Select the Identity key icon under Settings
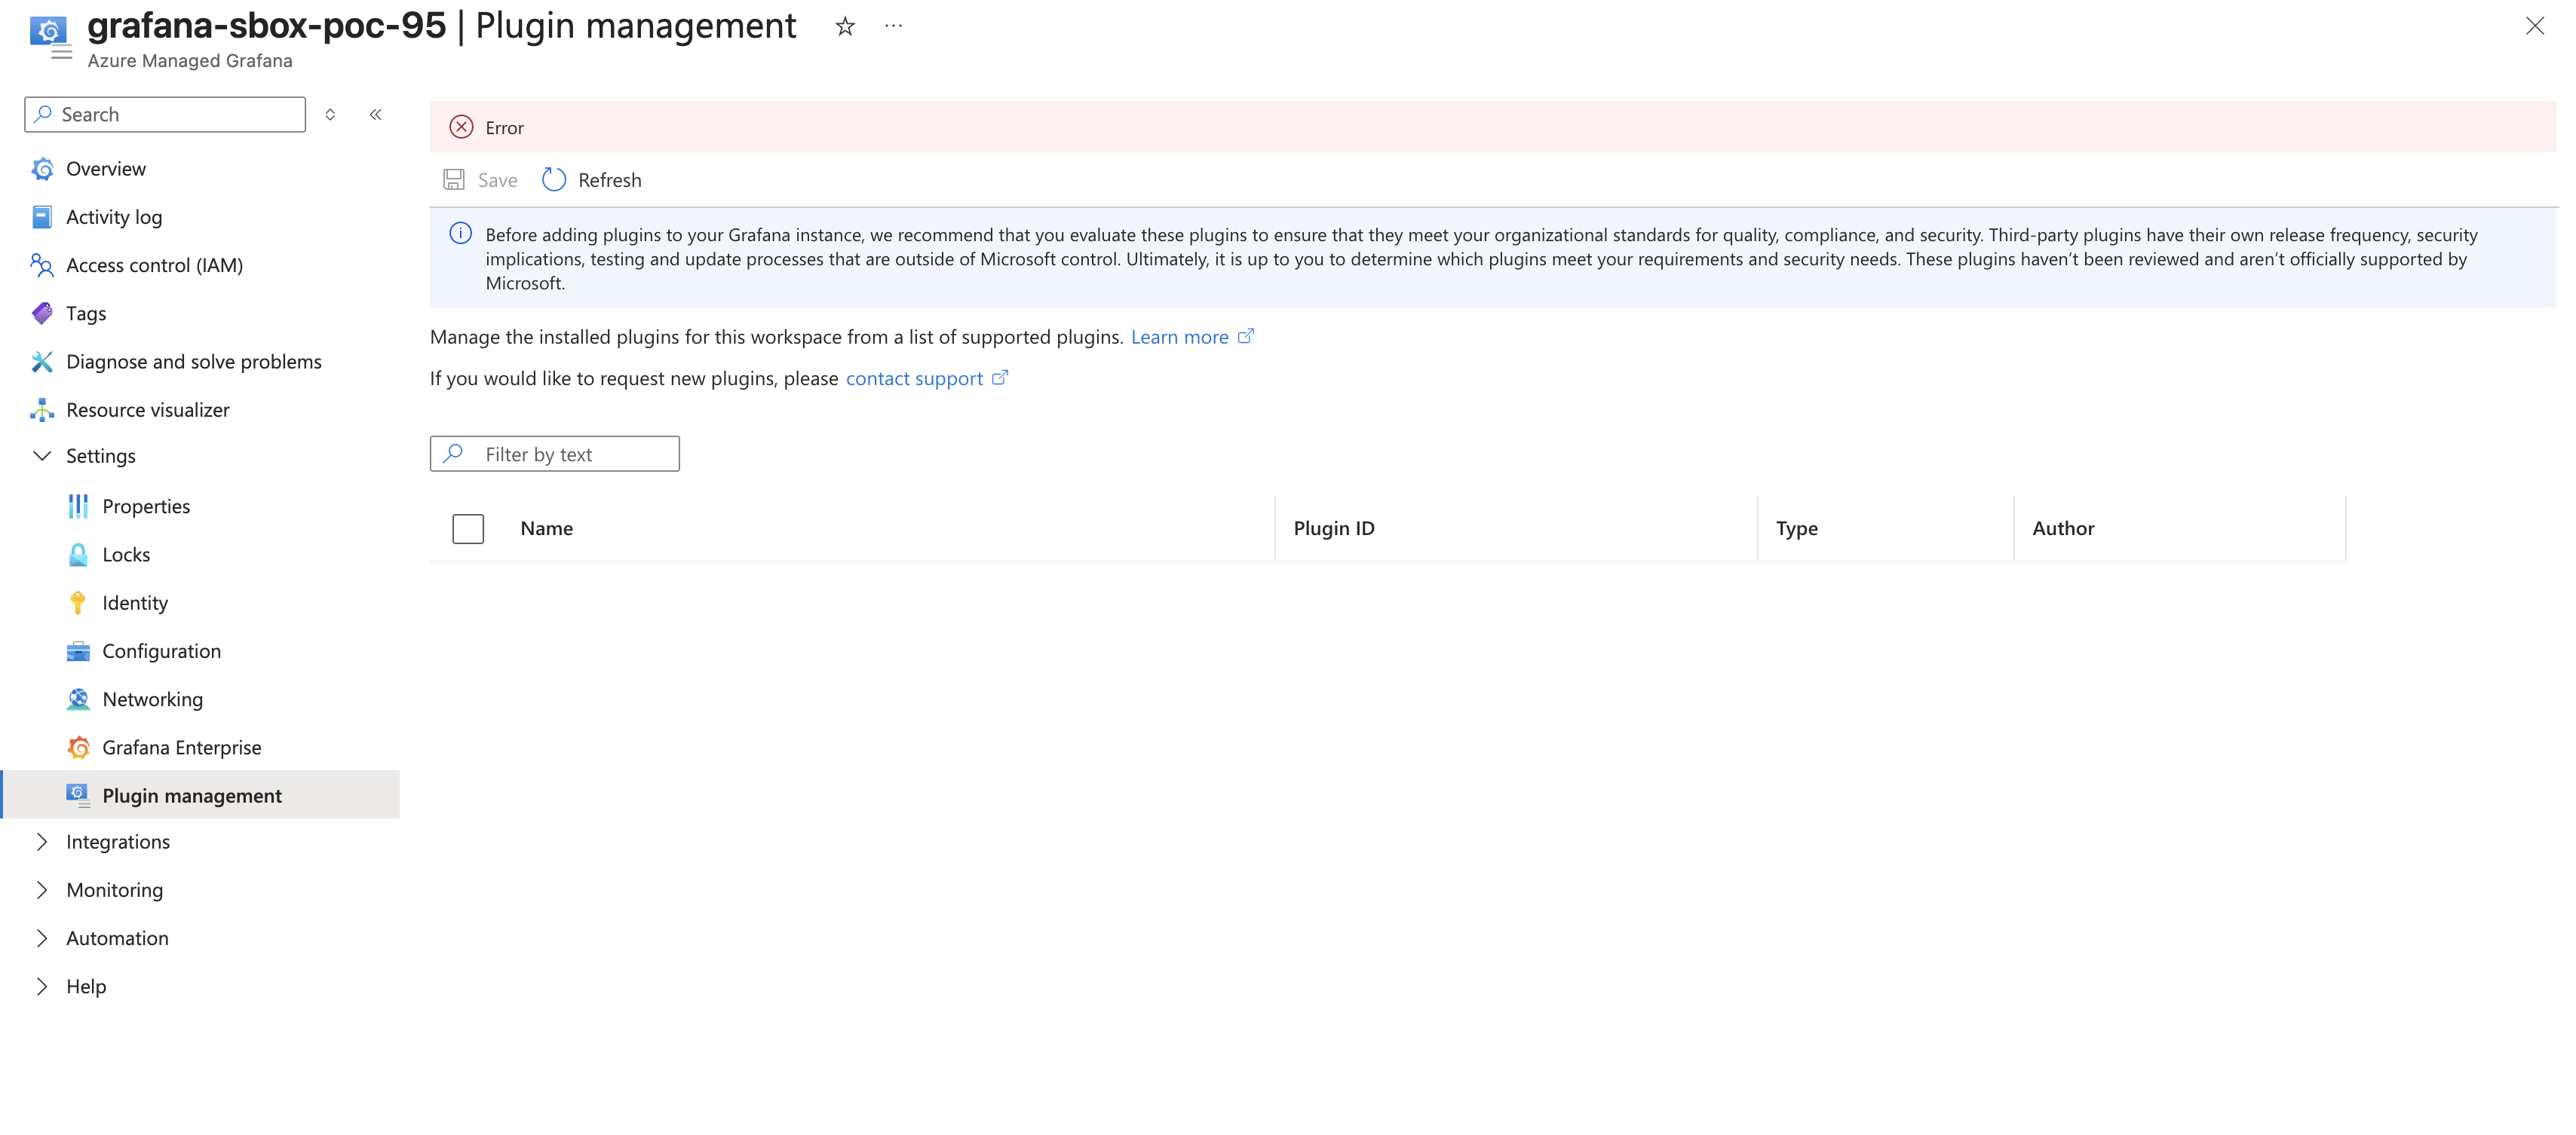 coord(78,601)
